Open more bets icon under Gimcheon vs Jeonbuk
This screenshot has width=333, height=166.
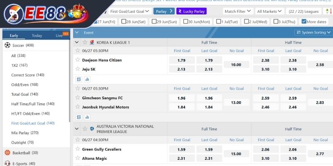click(79, 117)
